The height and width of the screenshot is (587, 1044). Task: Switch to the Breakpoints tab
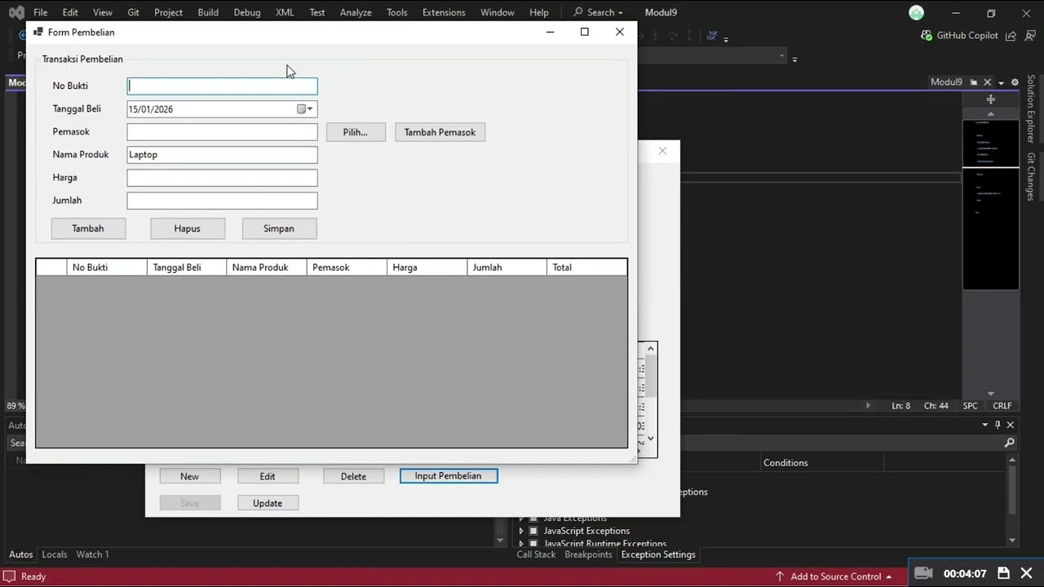(x=588, y=554)
